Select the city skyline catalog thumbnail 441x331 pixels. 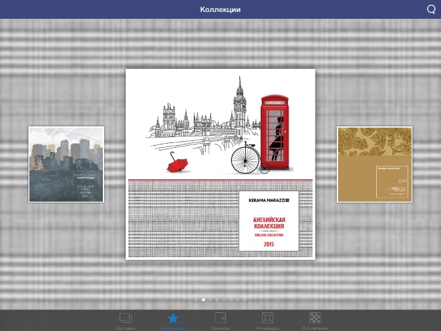(x=66, y=164)
